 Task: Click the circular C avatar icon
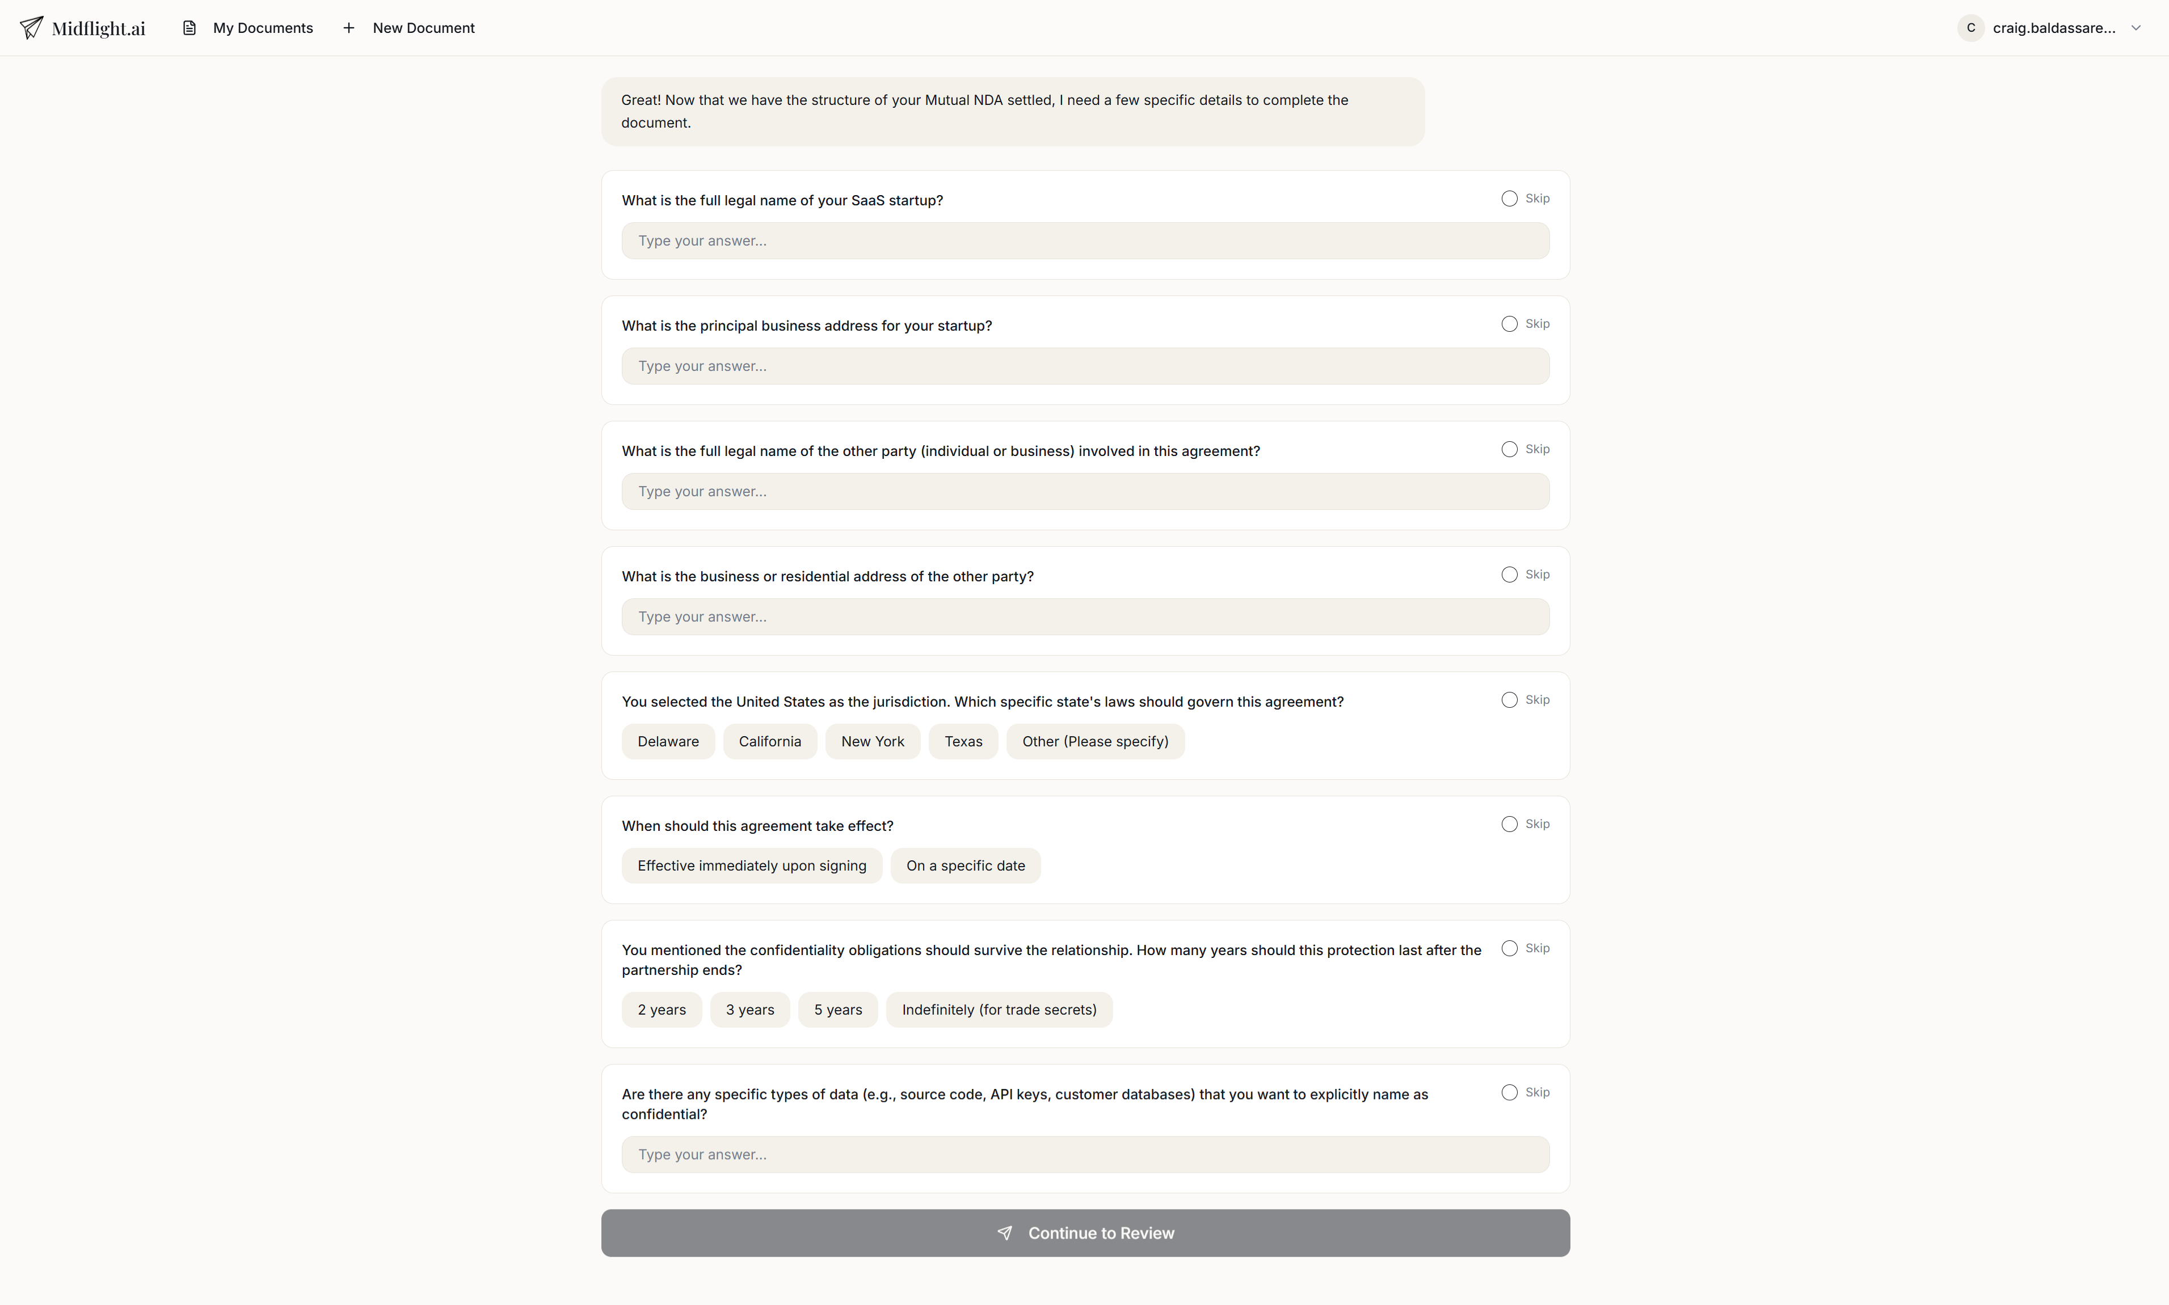(x=1970, y=27)
